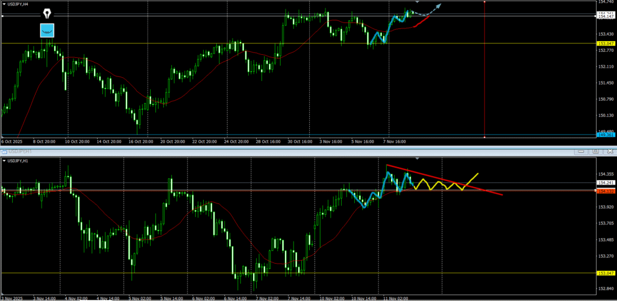The image size is (617, 301).
Task: Click chart shift triangle on H4 chart
Action: 418,2
